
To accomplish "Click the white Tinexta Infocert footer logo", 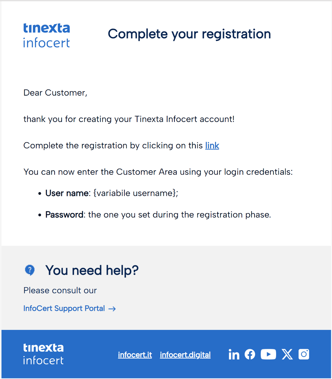I will 43,354.
